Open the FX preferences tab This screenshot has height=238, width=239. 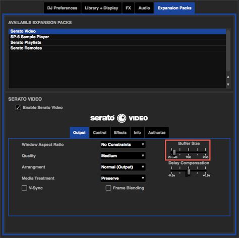[x=128, y=8]
